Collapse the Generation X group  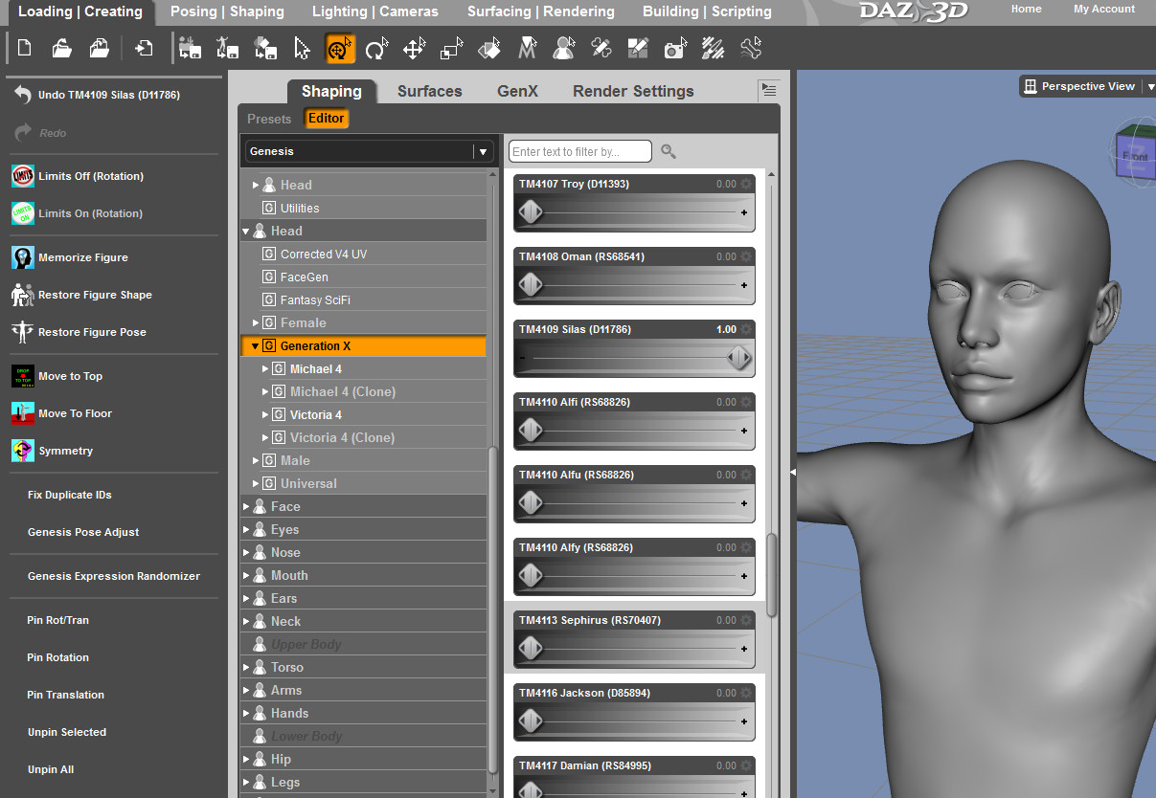[x=256, y=346]
